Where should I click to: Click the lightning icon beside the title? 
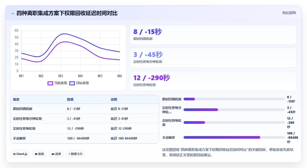pos(13,13)
